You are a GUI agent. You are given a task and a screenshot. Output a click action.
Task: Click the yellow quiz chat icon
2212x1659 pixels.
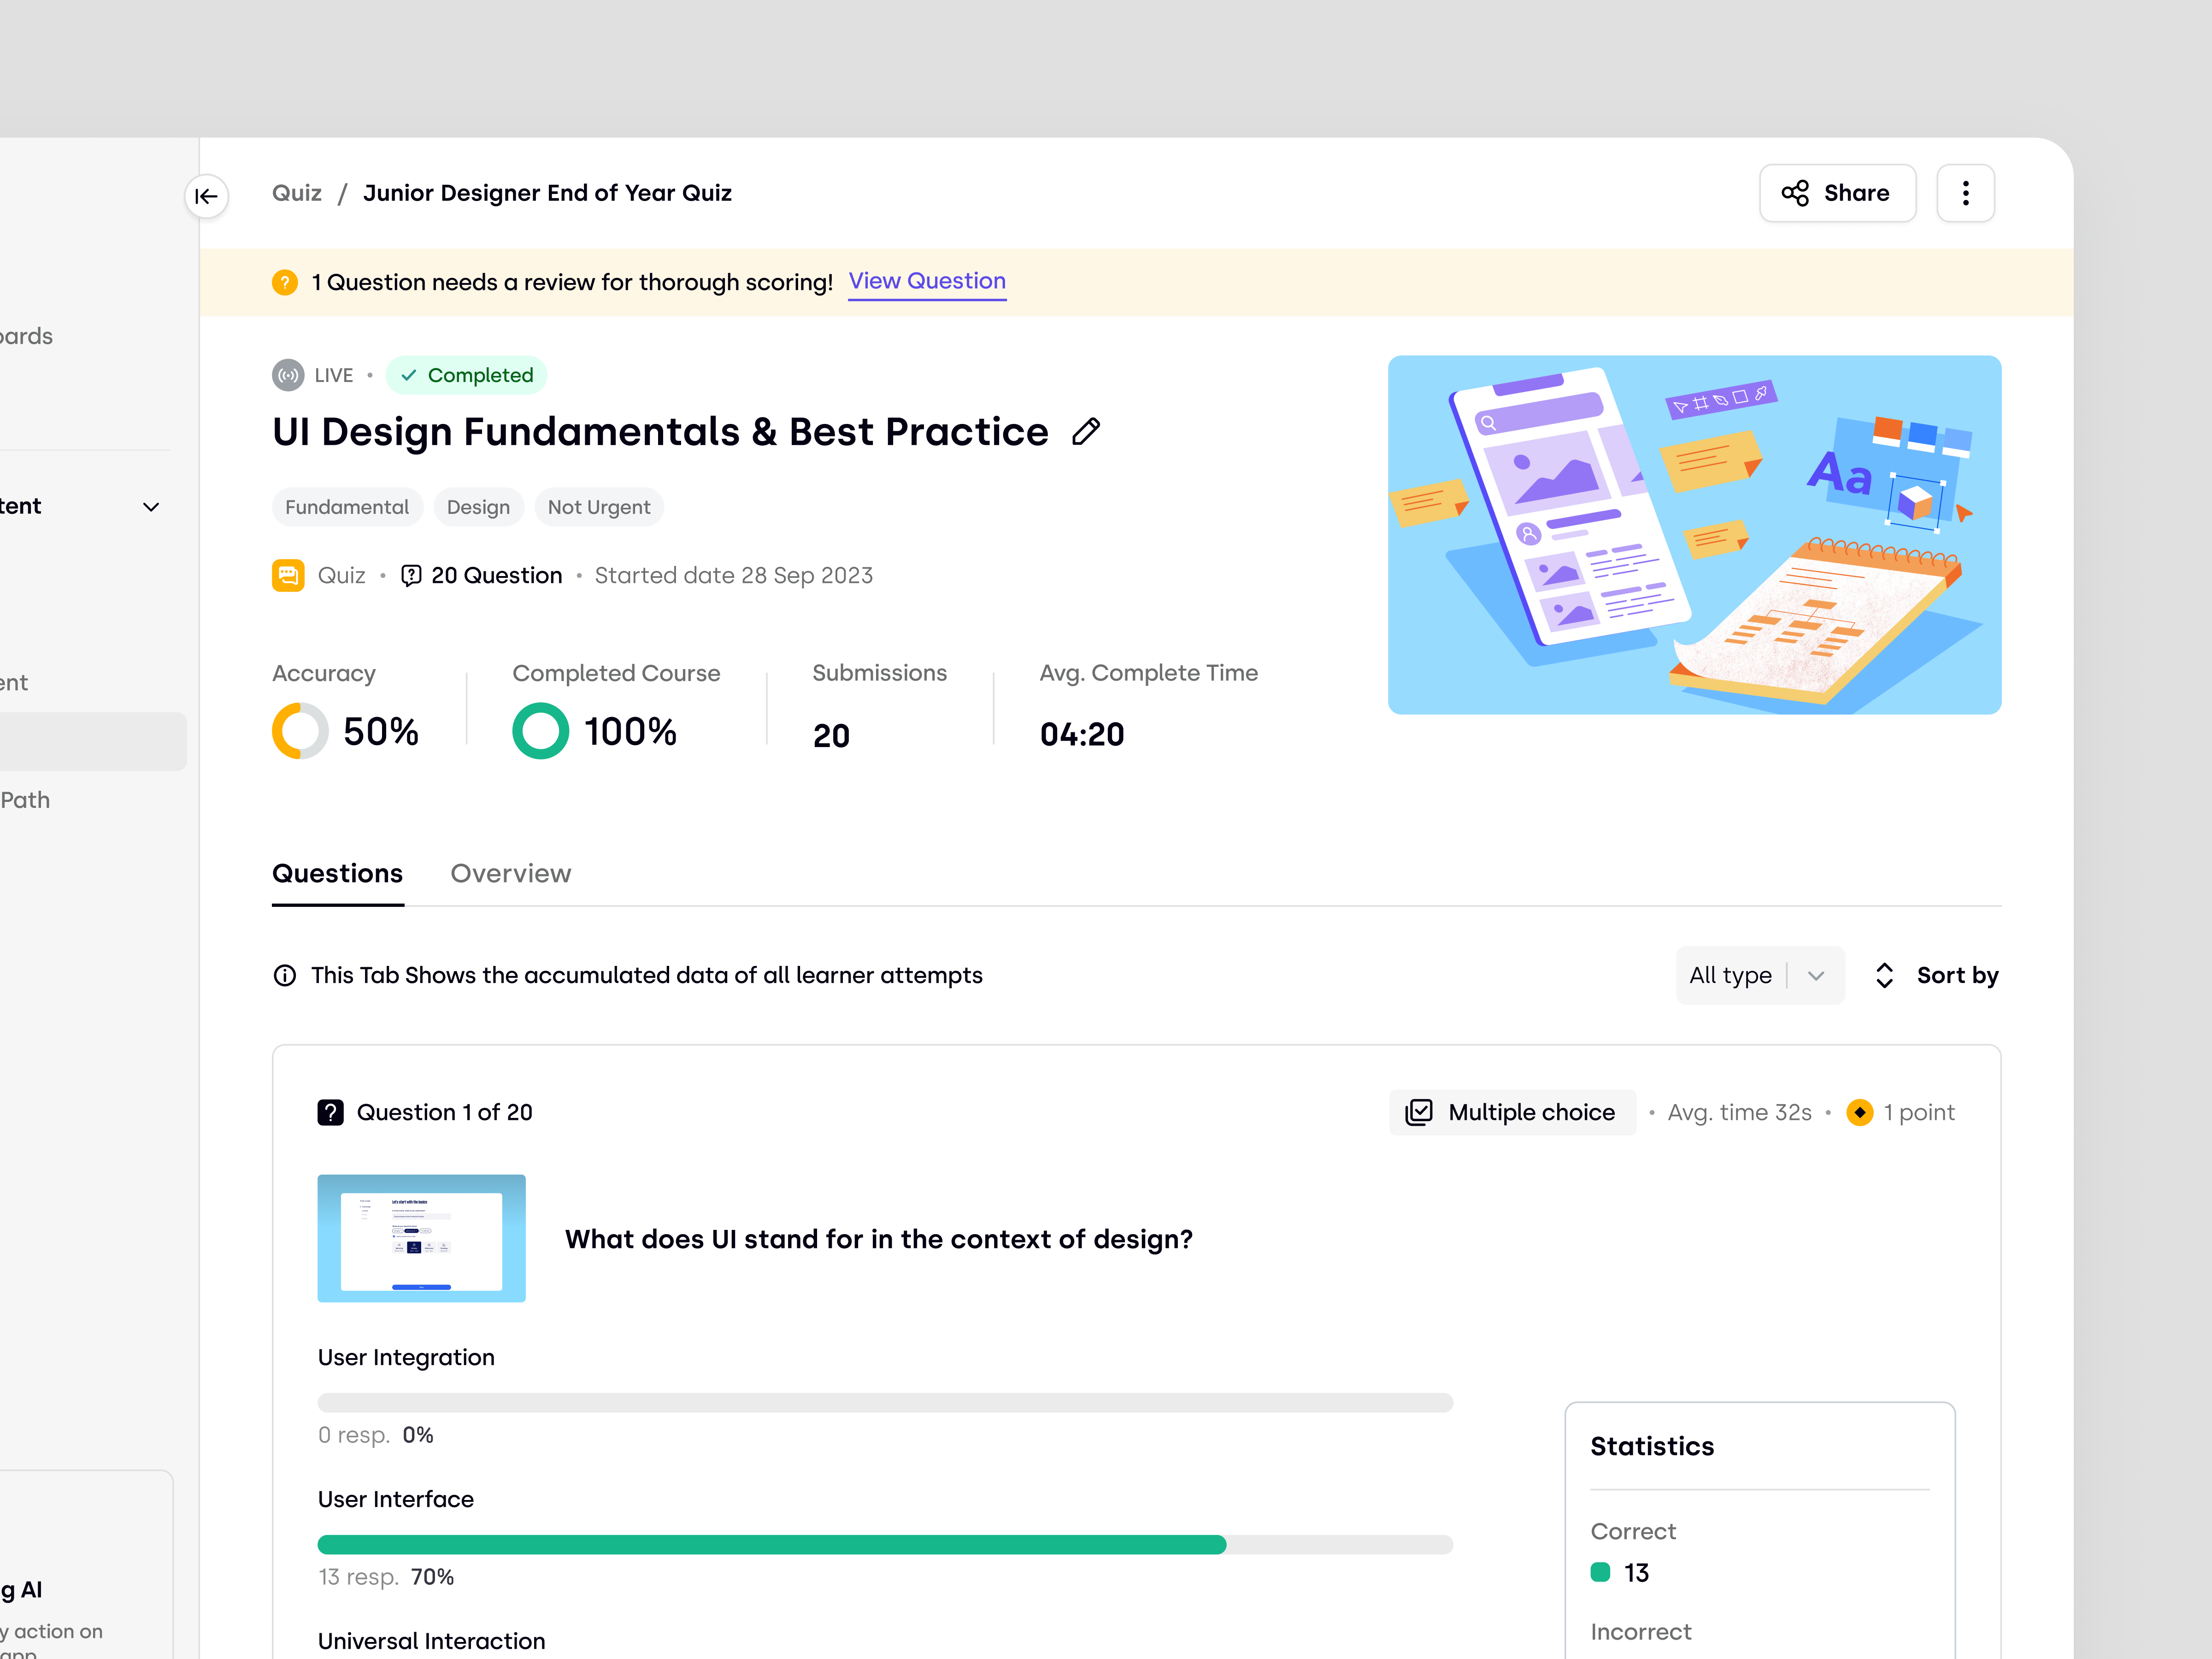pos(288,575)
